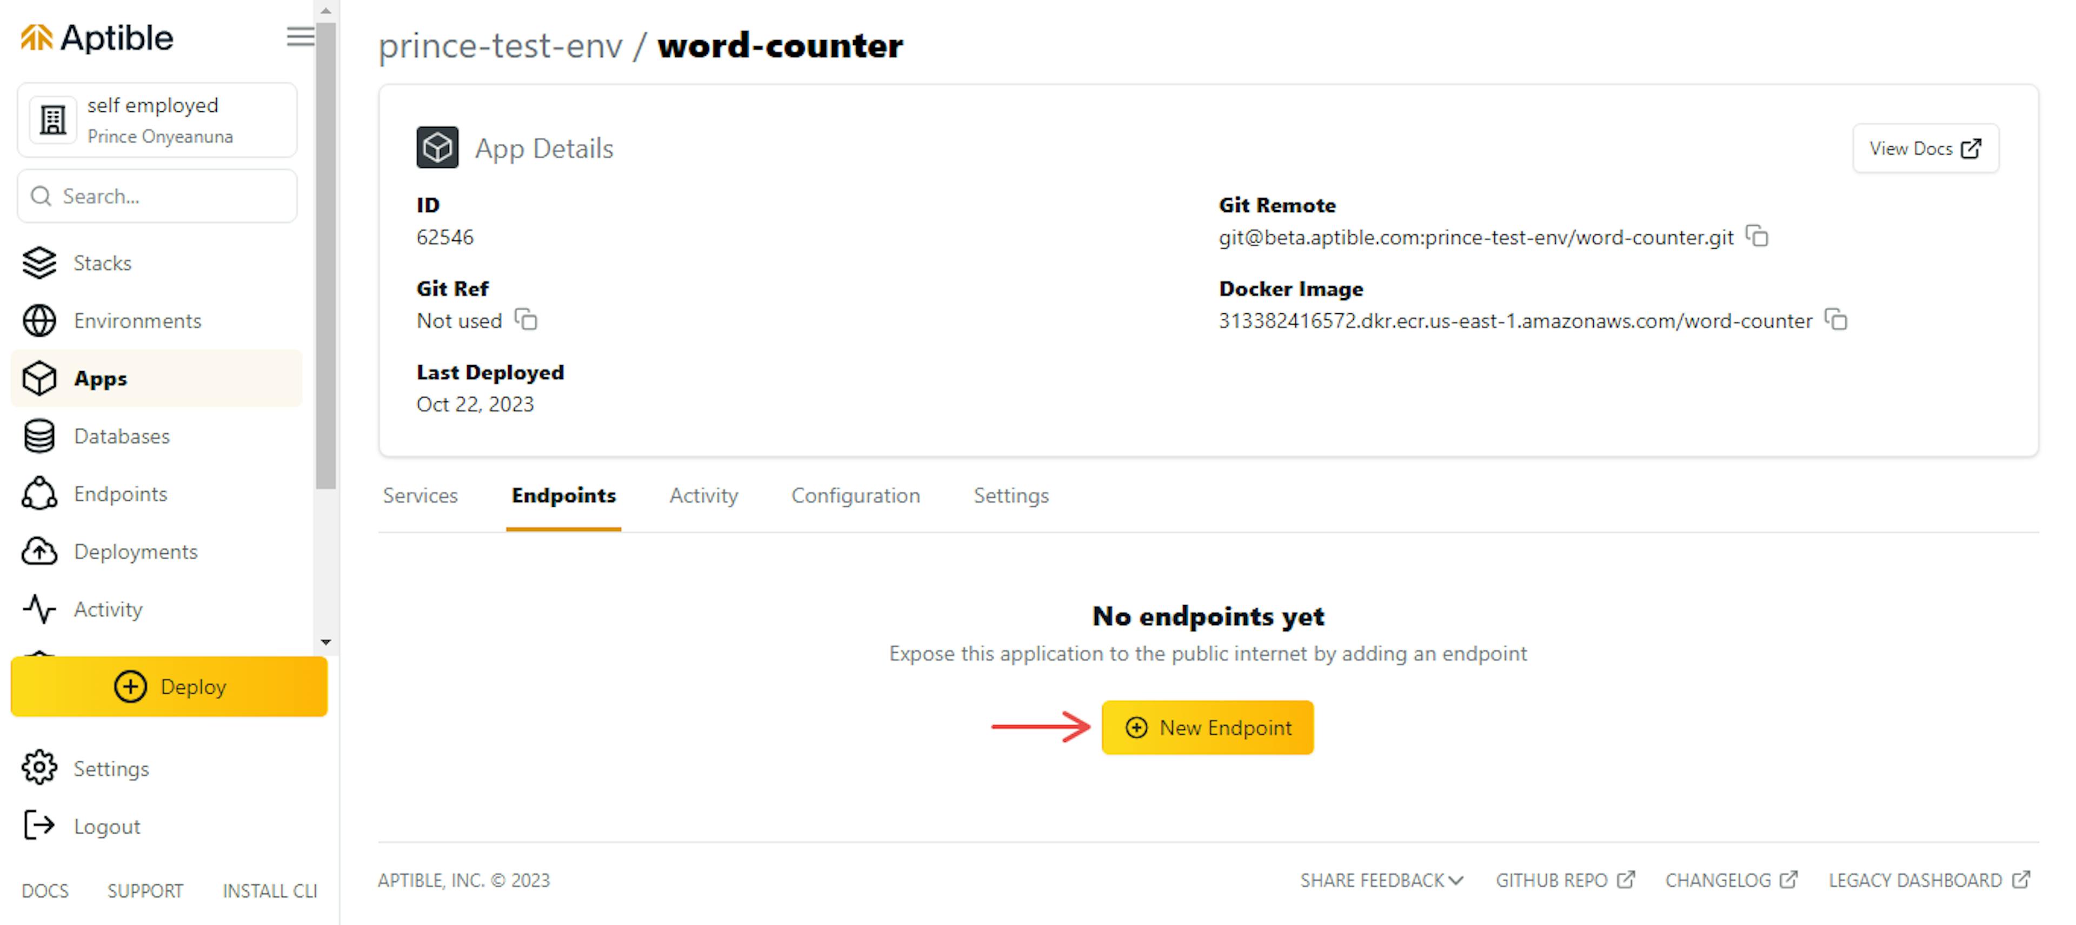Viewport: 2076px width, 925px height.
Task: Open View Docs link
Action: [1925, 148]
